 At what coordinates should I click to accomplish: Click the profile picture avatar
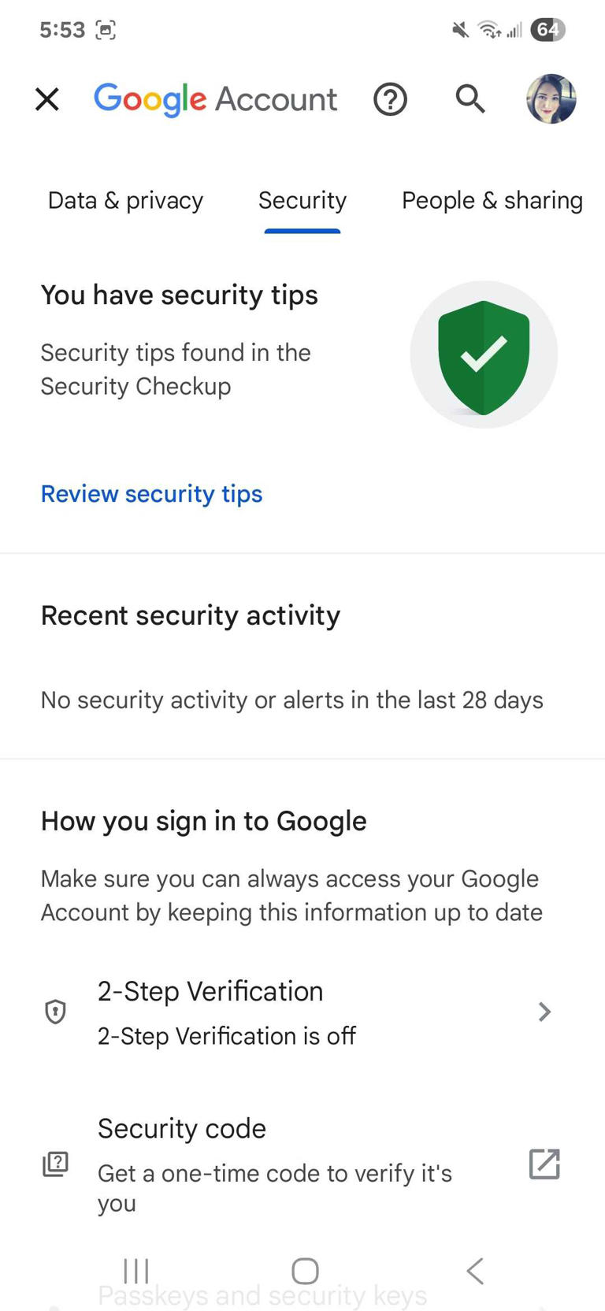point(551,99)
